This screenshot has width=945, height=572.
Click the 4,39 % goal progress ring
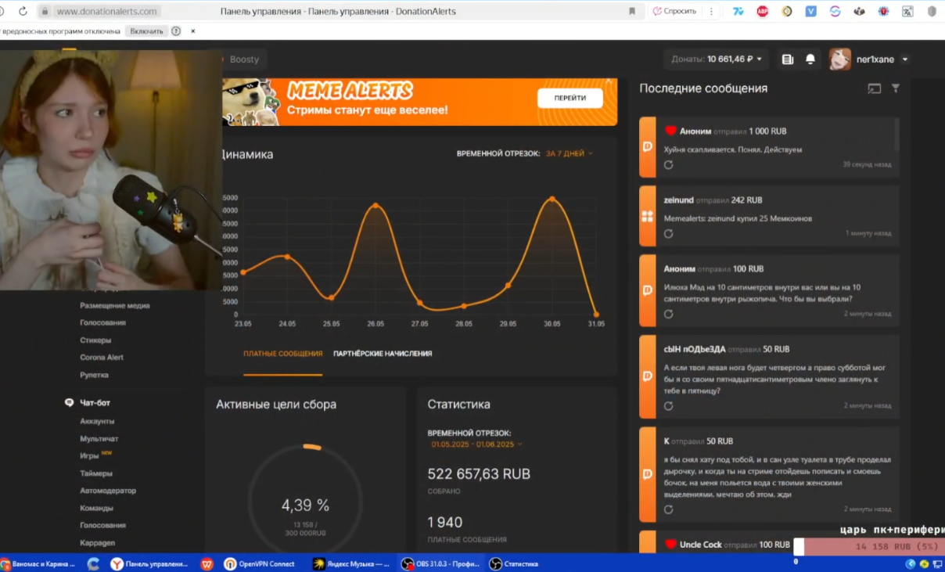[x=305, y=502]
